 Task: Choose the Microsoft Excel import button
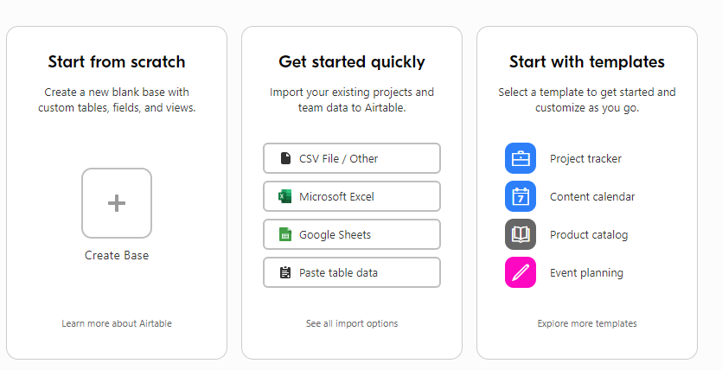[352, 196]
